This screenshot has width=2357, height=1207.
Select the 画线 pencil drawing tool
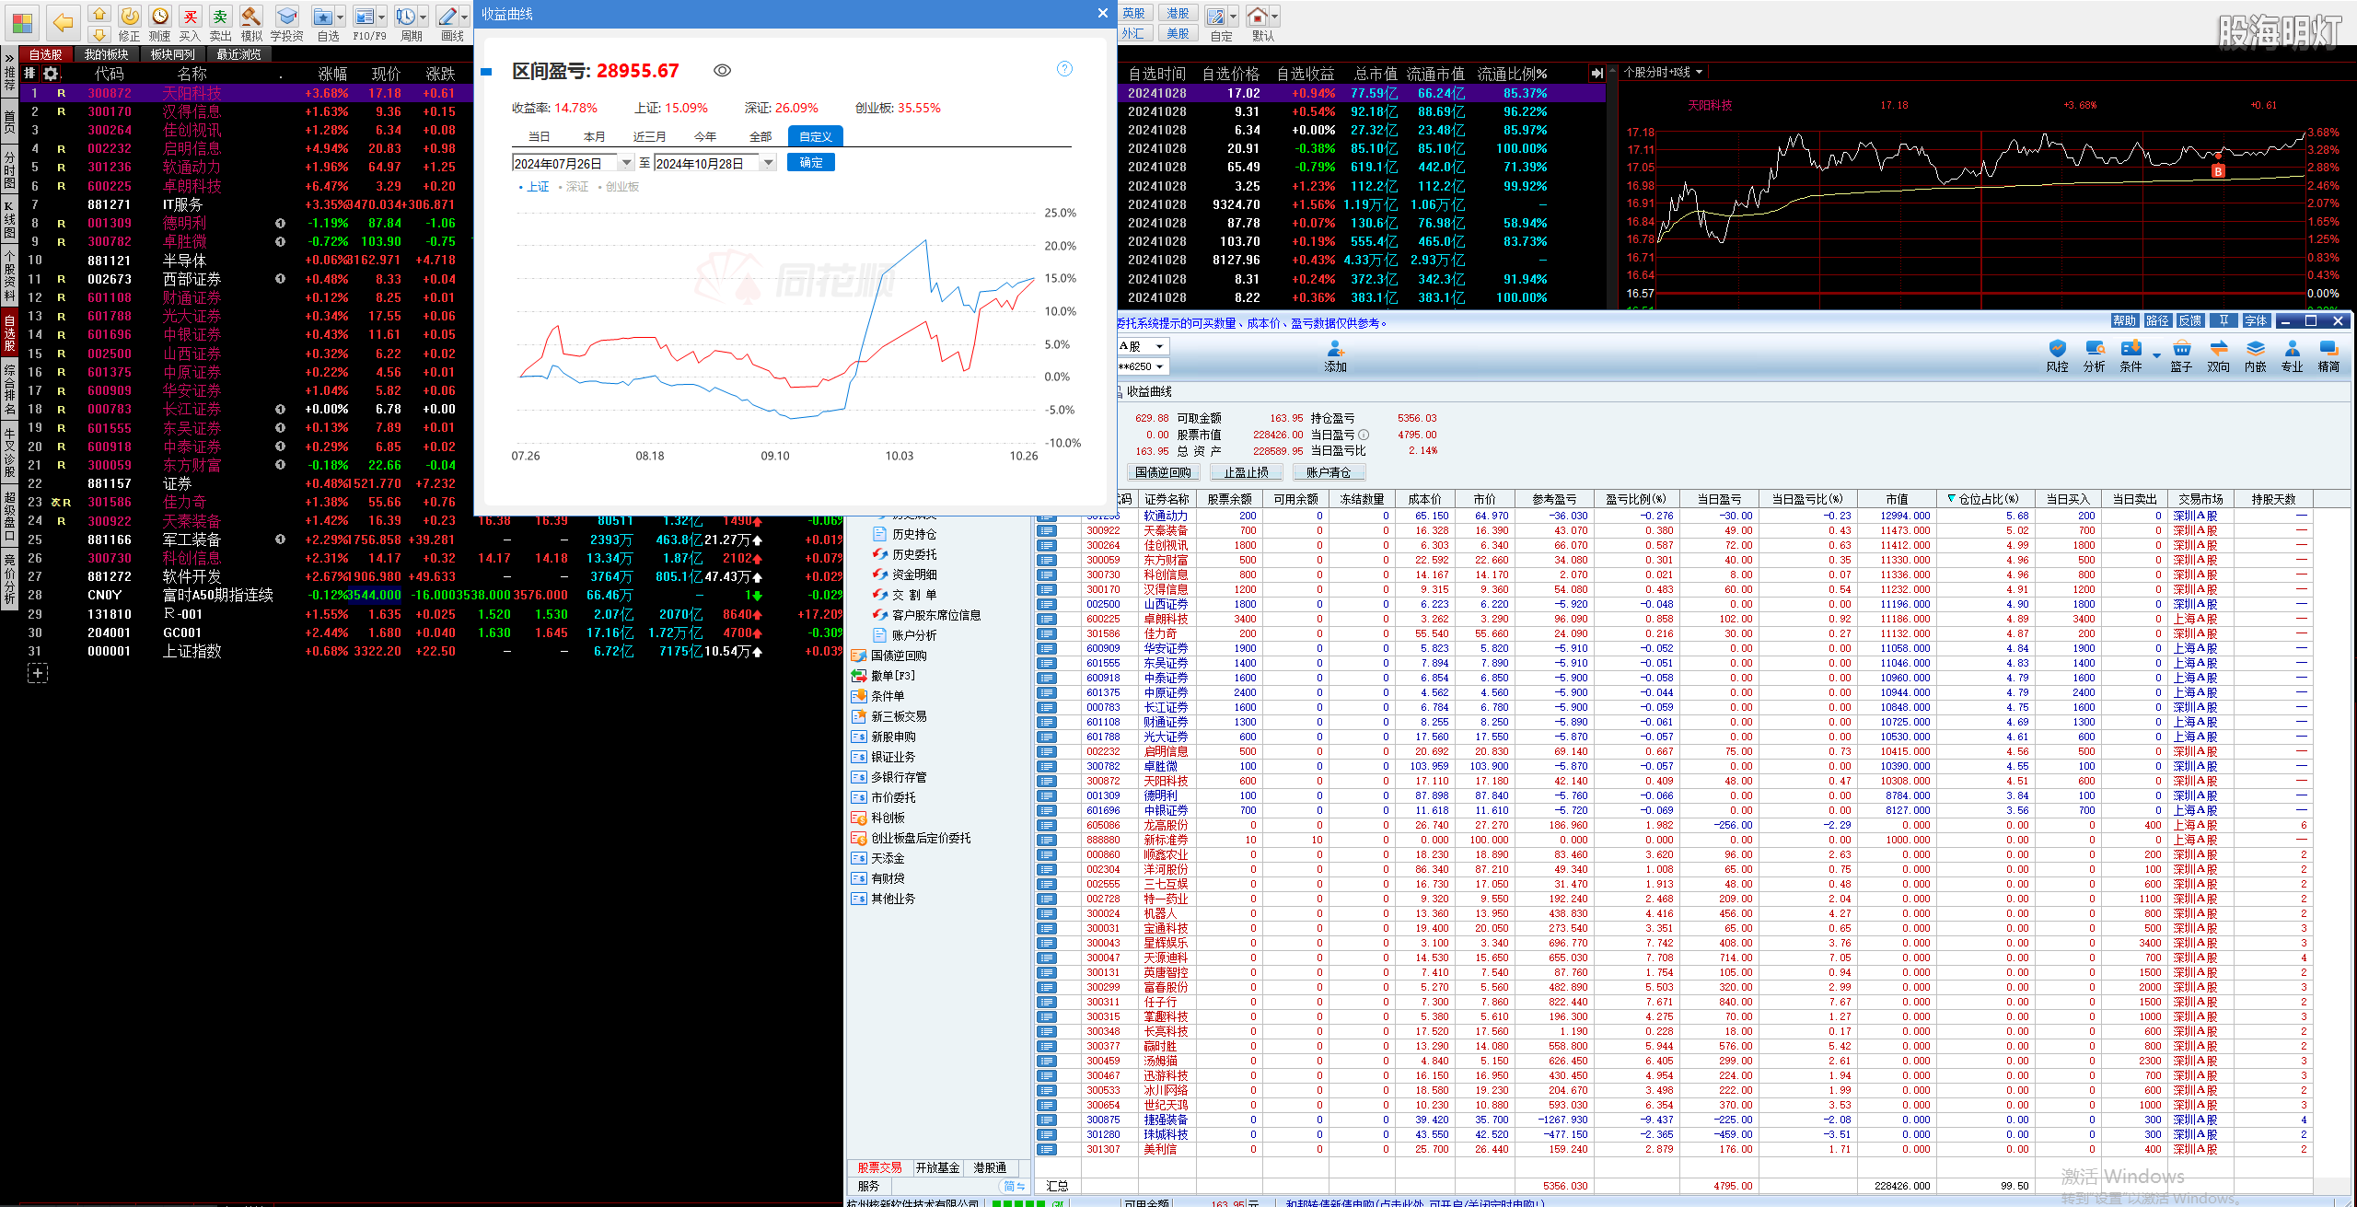coord(447,16)
